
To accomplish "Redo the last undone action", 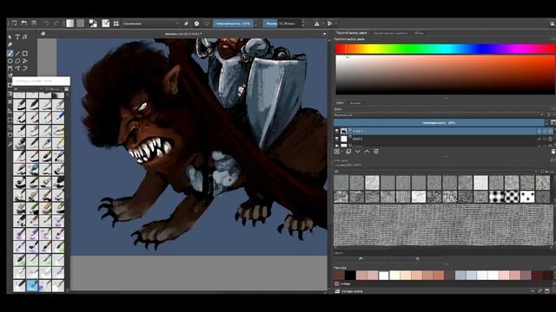I will pos(56,23).
